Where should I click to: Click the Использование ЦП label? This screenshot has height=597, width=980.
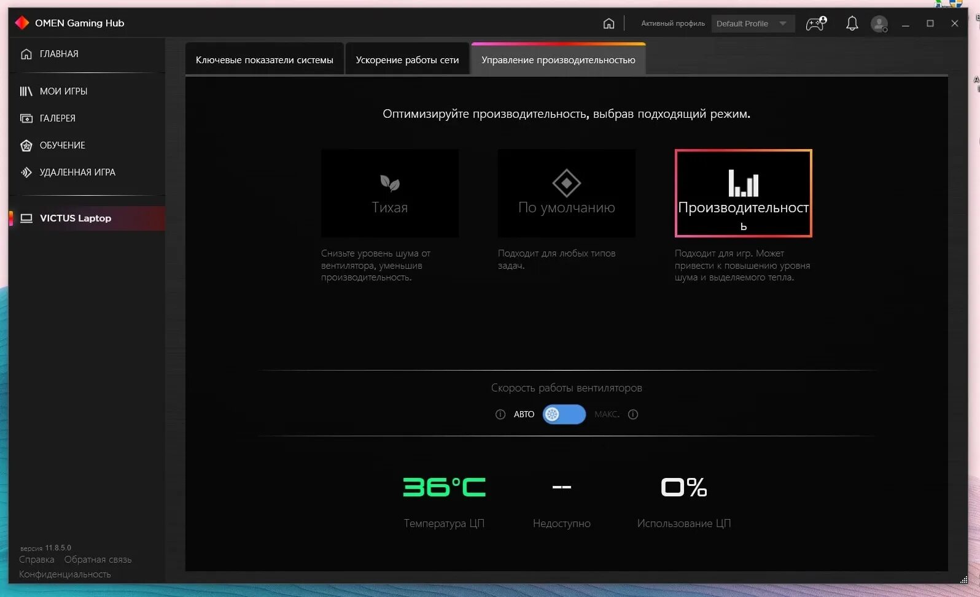coord(684,523)
